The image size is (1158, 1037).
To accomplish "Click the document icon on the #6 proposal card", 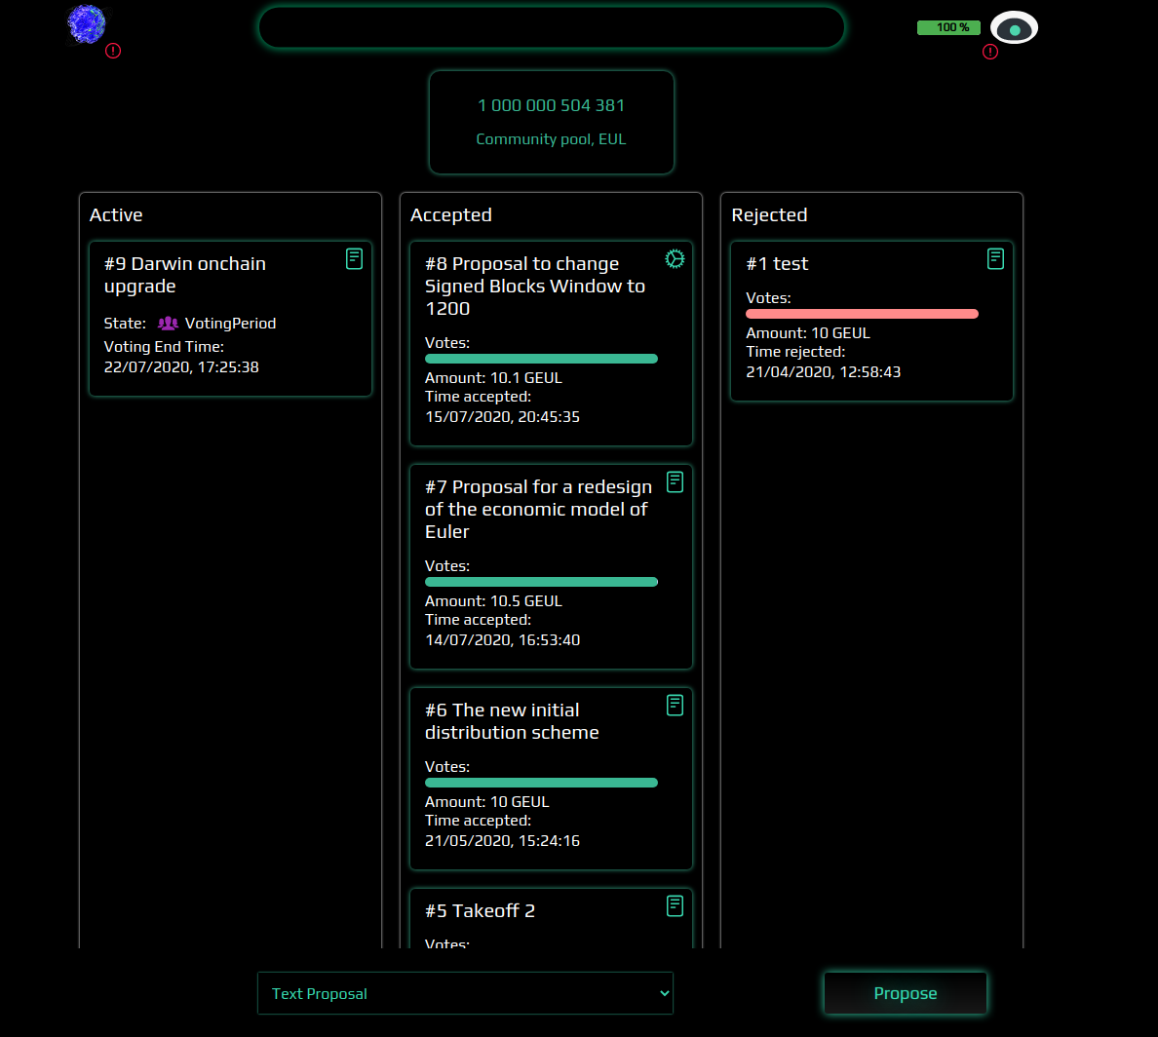I will (675, 706).
